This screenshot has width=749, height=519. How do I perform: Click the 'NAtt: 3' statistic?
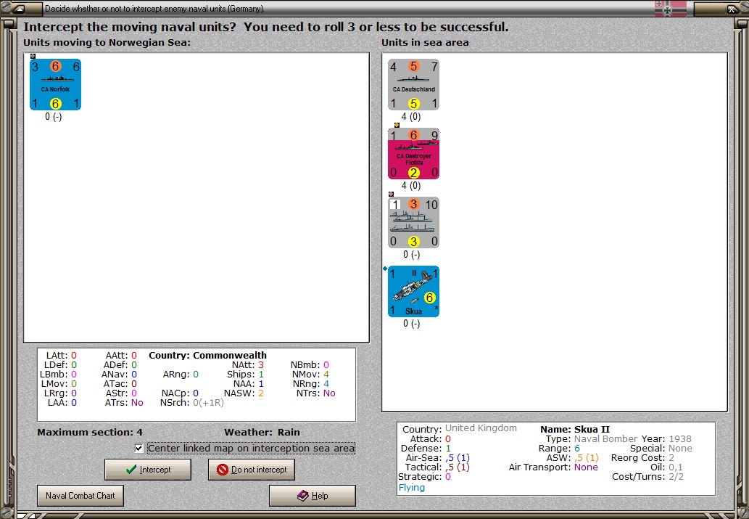[248, 365]
